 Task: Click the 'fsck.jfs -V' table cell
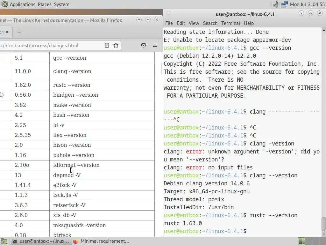(x=102, y=195)
